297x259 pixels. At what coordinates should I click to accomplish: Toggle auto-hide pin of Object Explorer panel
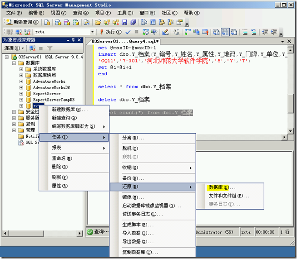(74, 40)
